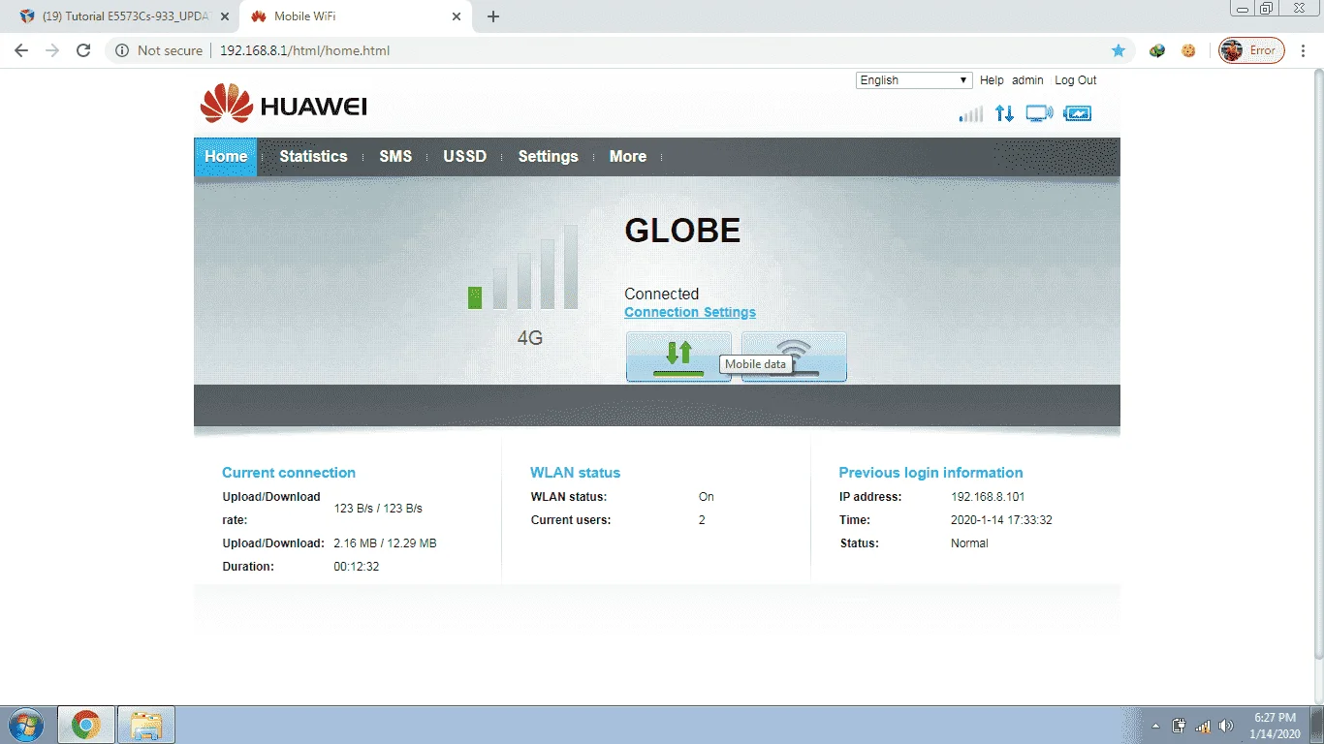This screenshot has height=744, width=1324.
Task: Click the Huawei logo
Action: tap(283, 104)
